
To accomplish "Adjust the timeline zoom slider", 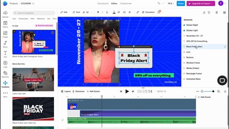I will (x=213, y=91).
